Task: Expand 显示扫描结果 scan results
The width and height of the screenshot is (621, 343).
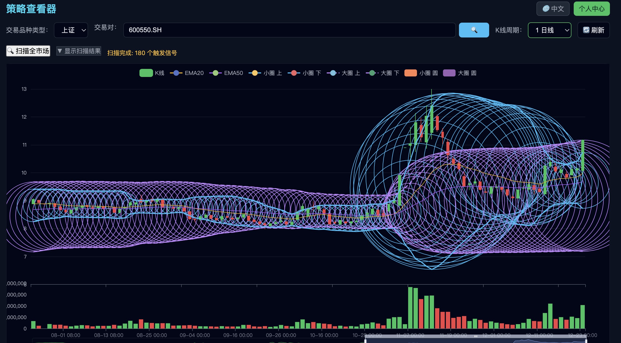Action: pos(79,51)
